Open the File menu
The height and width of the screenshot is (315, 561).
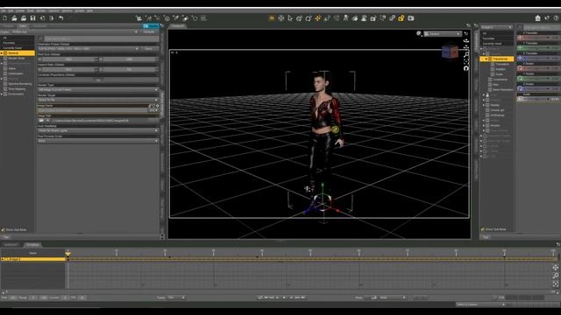(x=4, y=10)
